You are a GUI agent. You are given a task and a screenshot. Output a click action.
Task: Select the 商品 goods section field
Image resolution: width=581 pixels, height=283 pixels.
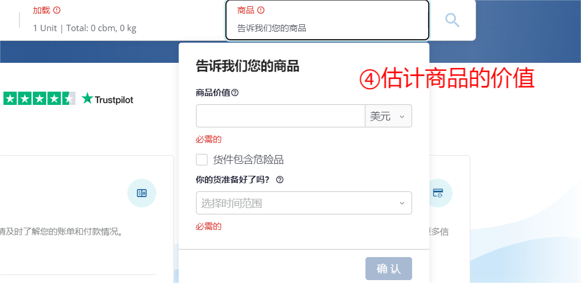pyautogui.click(x=327, y=20)
